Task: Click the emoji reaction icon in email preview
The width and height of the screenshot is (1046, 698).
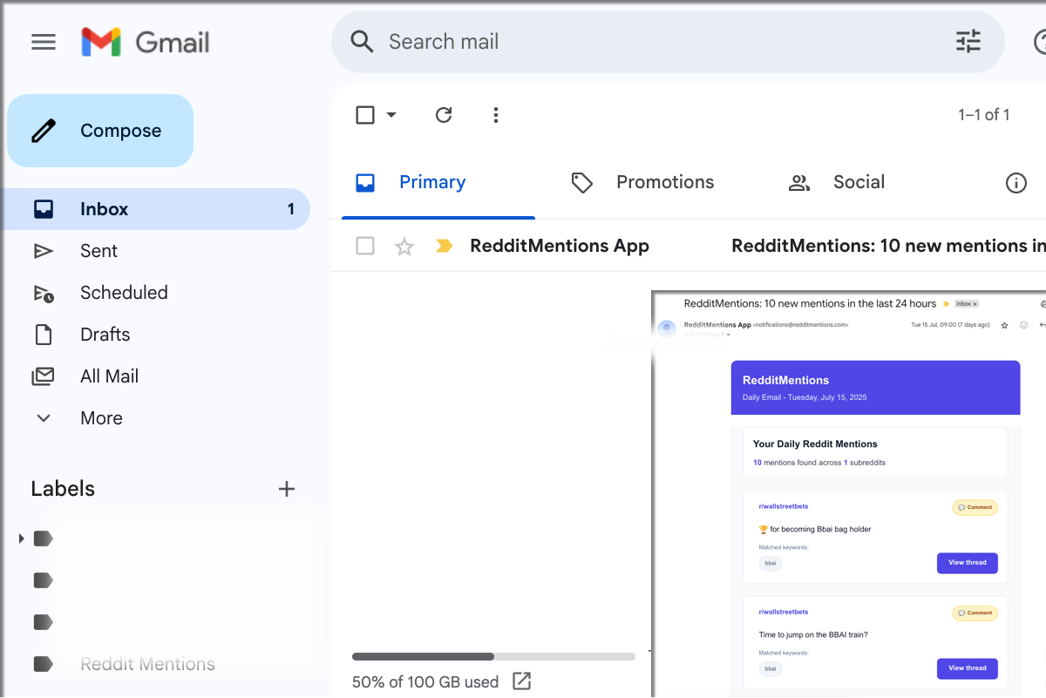Action: [1023, 325]
